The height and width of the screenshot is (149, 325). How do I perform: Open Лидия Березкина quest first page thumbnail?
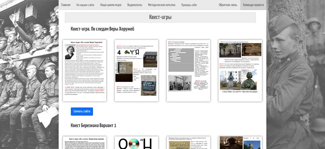click(84, 143)
